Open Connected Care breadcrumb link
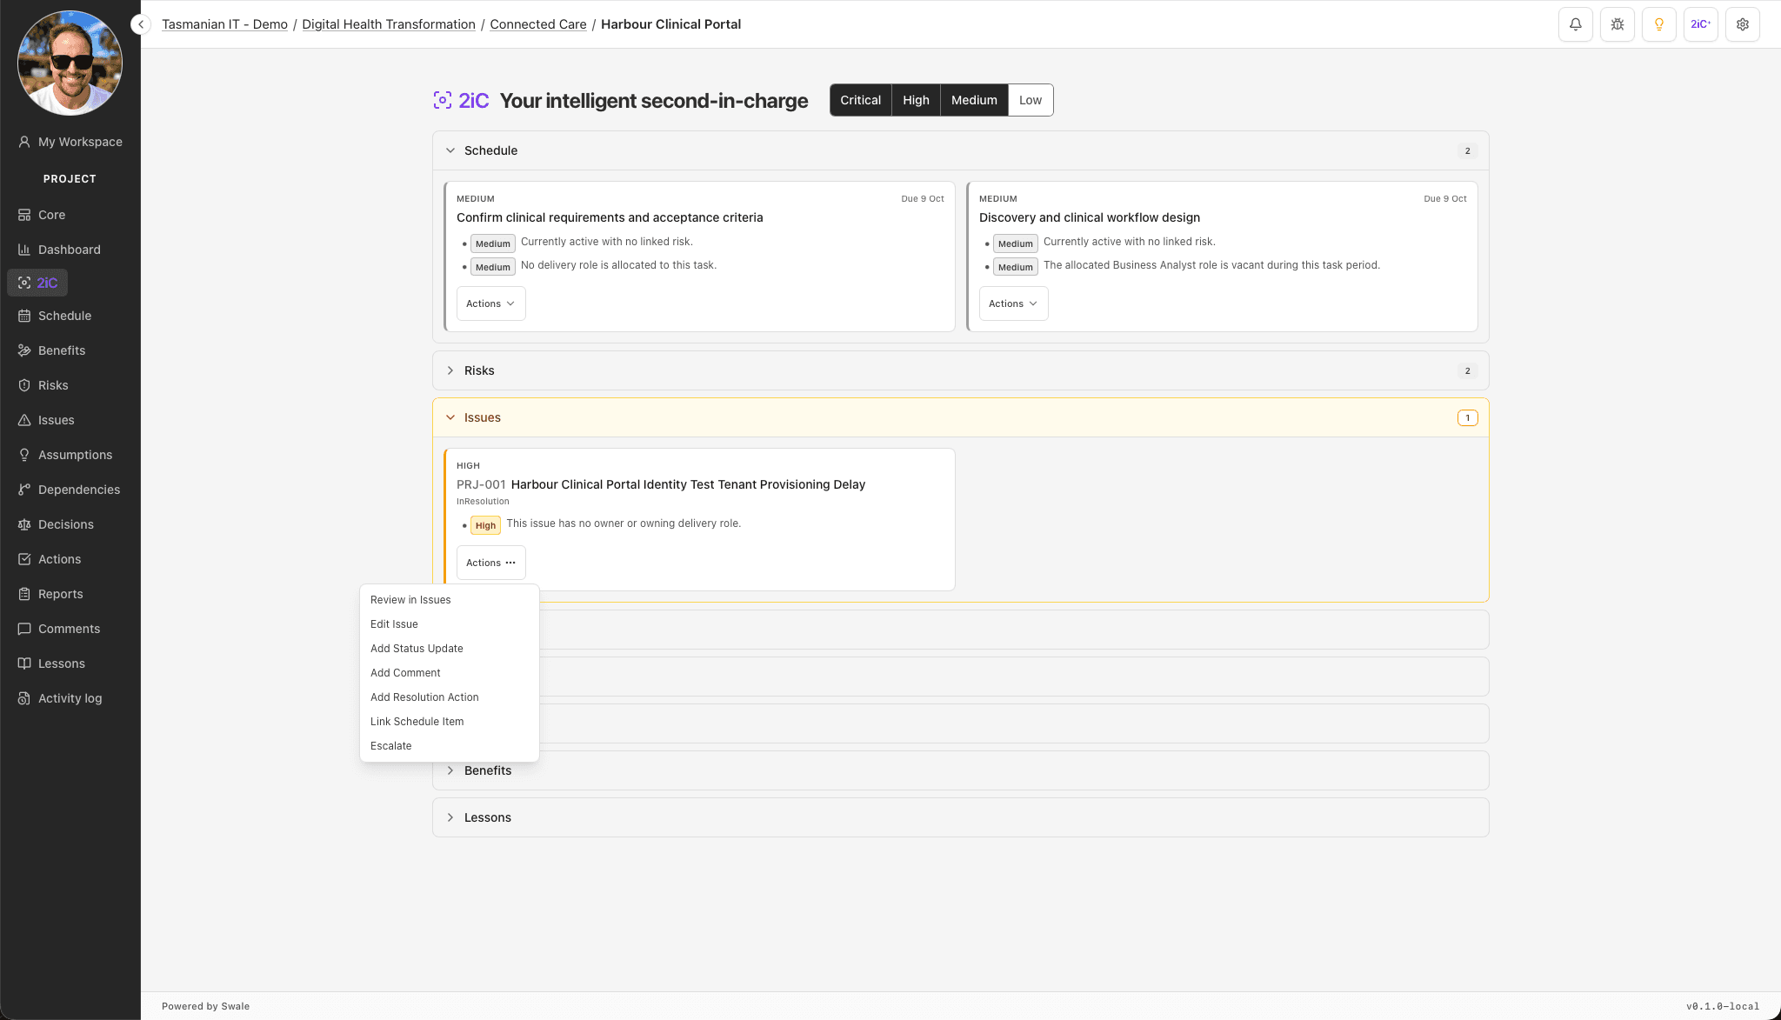Screen dimensions: 1781x1020 [537, 24]
